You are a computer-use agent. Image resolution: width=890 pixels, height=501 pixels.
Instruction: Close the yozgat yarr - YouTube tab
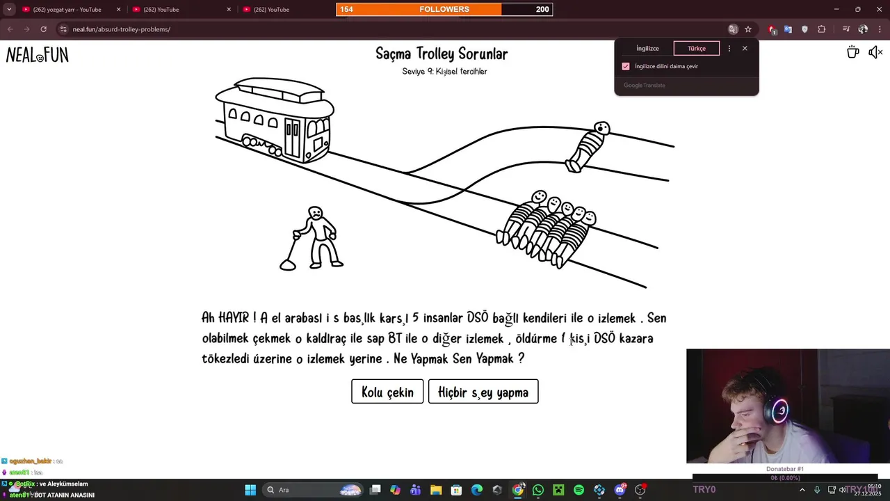pyautogui.click(x=118, y=10)
